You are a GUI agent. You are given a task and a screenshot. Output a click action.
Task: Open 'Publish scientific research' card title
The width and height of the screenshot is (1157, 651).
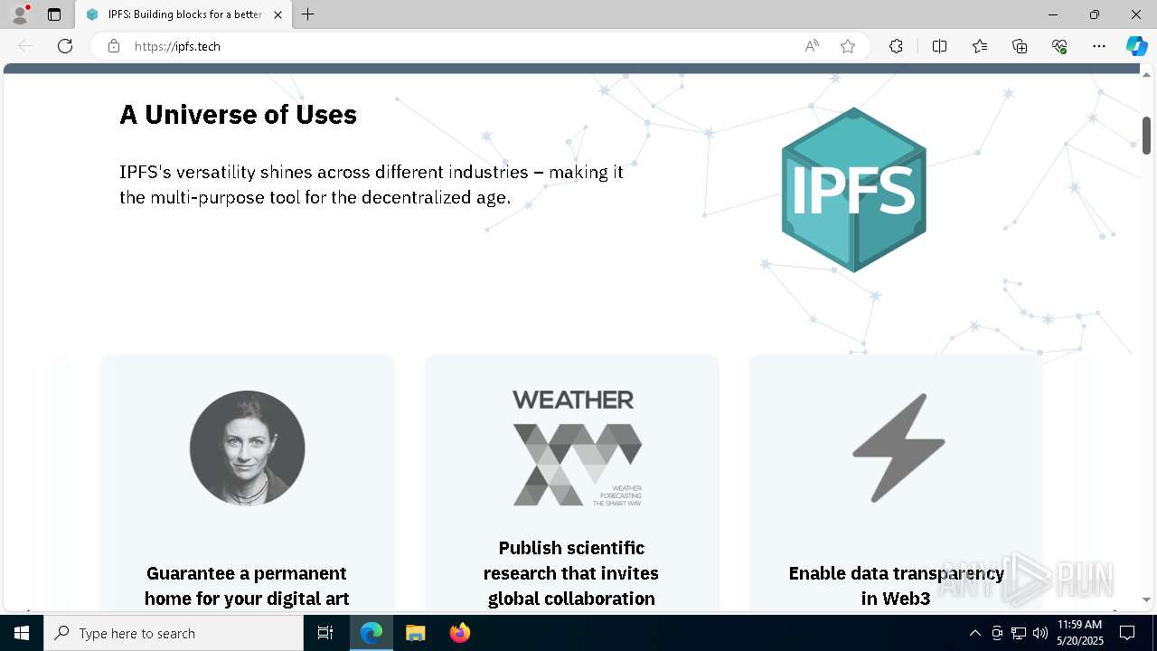571,573
